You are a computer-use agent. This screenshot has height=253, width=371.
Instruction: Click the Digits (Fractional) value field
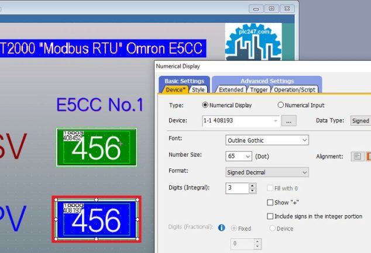point(242,244)
